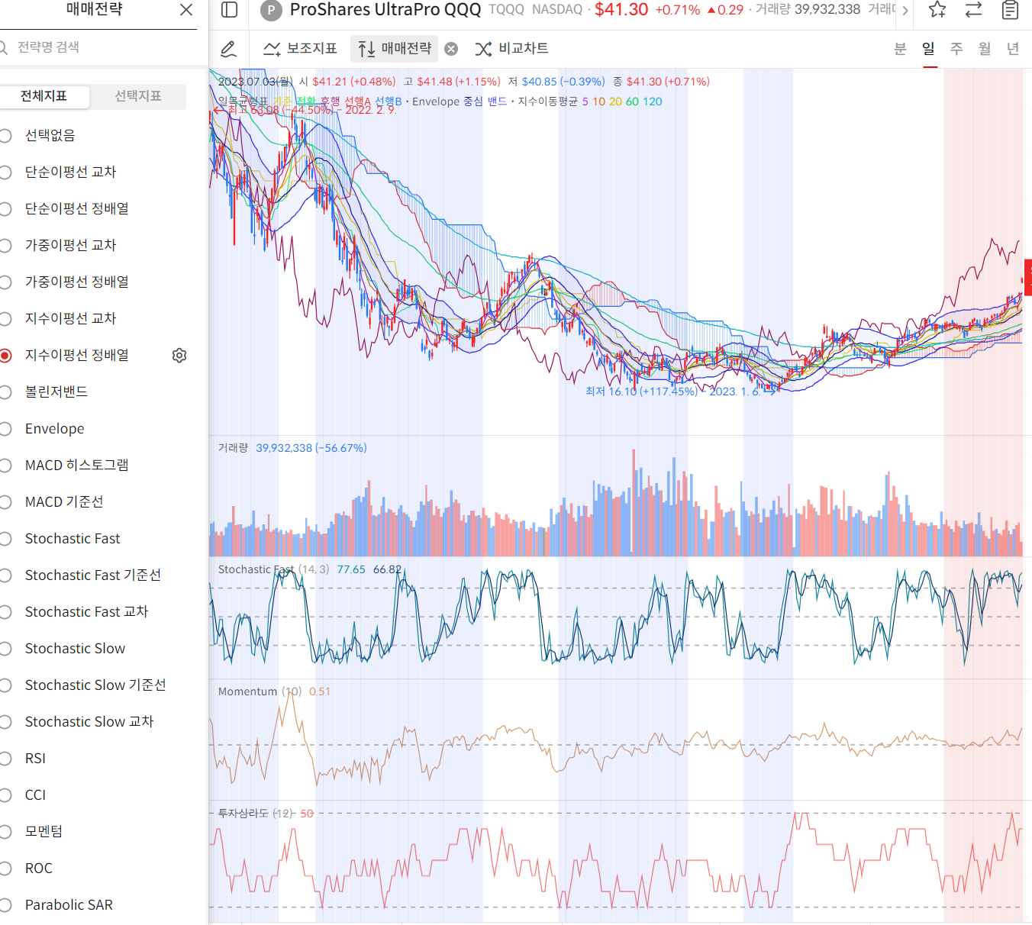
Task: Click the 투자심리도 (12) indicator label
Action: (255, 814)
